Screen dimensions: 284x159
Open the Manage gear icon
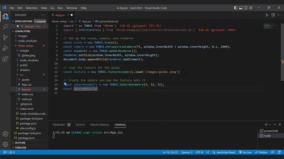5,144
